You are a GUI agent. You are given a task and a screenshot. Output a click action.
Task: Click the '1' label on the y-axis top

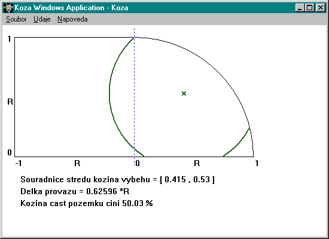pos(9,39)
